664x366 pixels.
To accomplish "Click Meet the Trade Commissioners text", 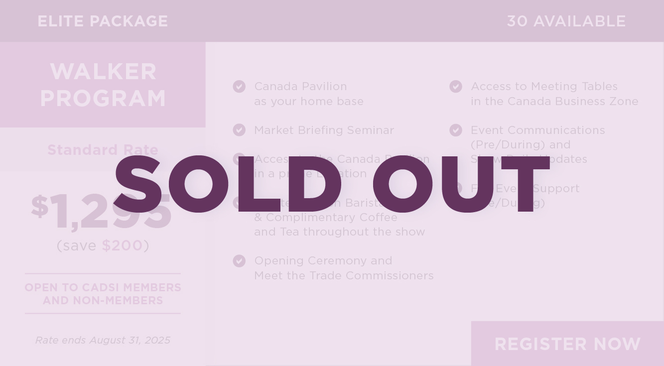I will 344,275.
